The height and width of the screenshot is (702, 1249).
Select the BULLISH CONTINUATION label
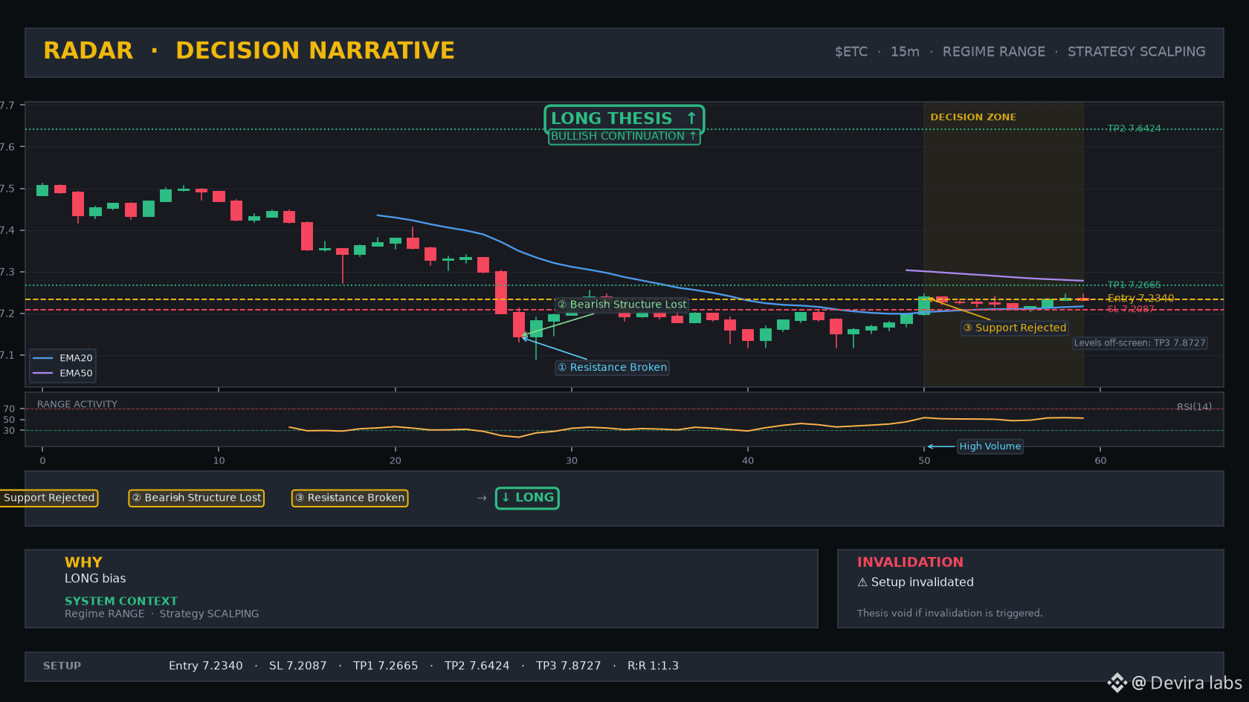coord(624,136)
